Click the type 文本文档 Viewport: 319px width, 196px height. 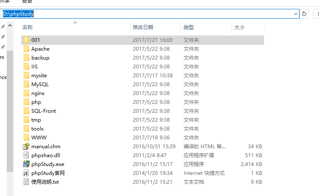194,182
